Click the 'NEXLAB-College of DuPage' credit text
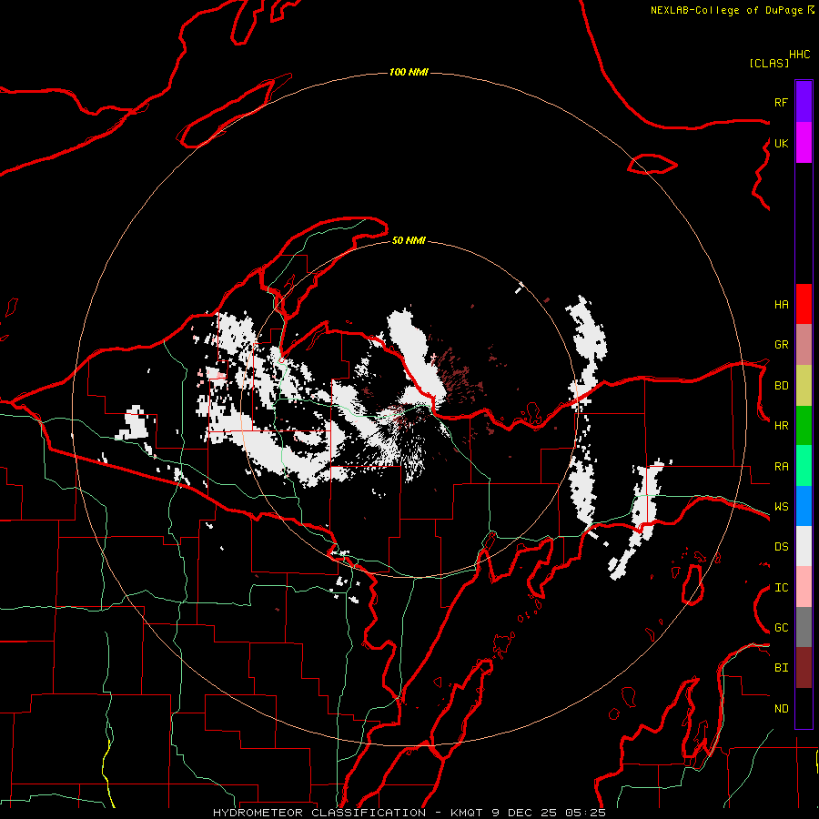This screenshot has width=819, height=819. coord(726,10)
